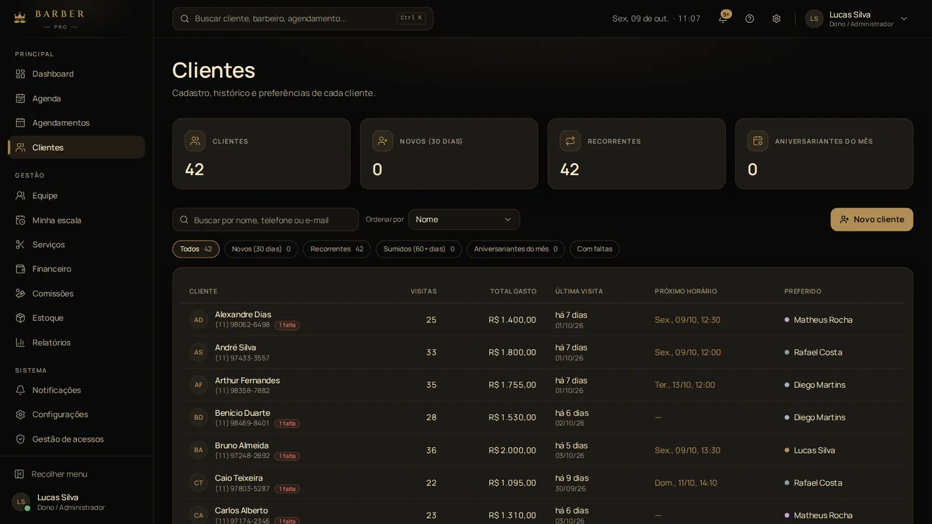The width and height of the screenshot is (932, 524).
Task: Open Minha escala in the sidebar
Action: (x=76, y=220)
